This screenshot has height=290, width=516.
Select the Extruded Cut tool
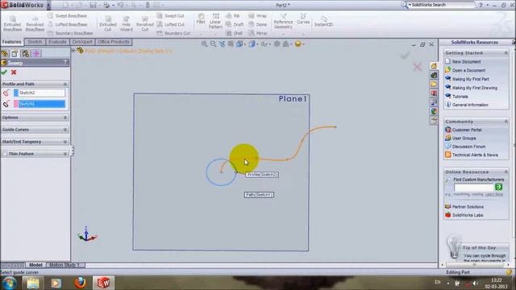point(107,23)
